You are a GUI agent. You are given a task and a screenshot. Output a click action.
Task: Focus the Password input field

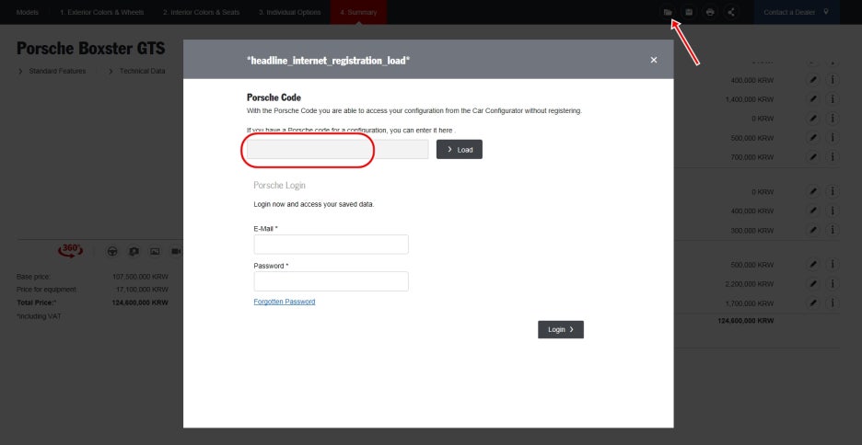click(x=331, y=281)
